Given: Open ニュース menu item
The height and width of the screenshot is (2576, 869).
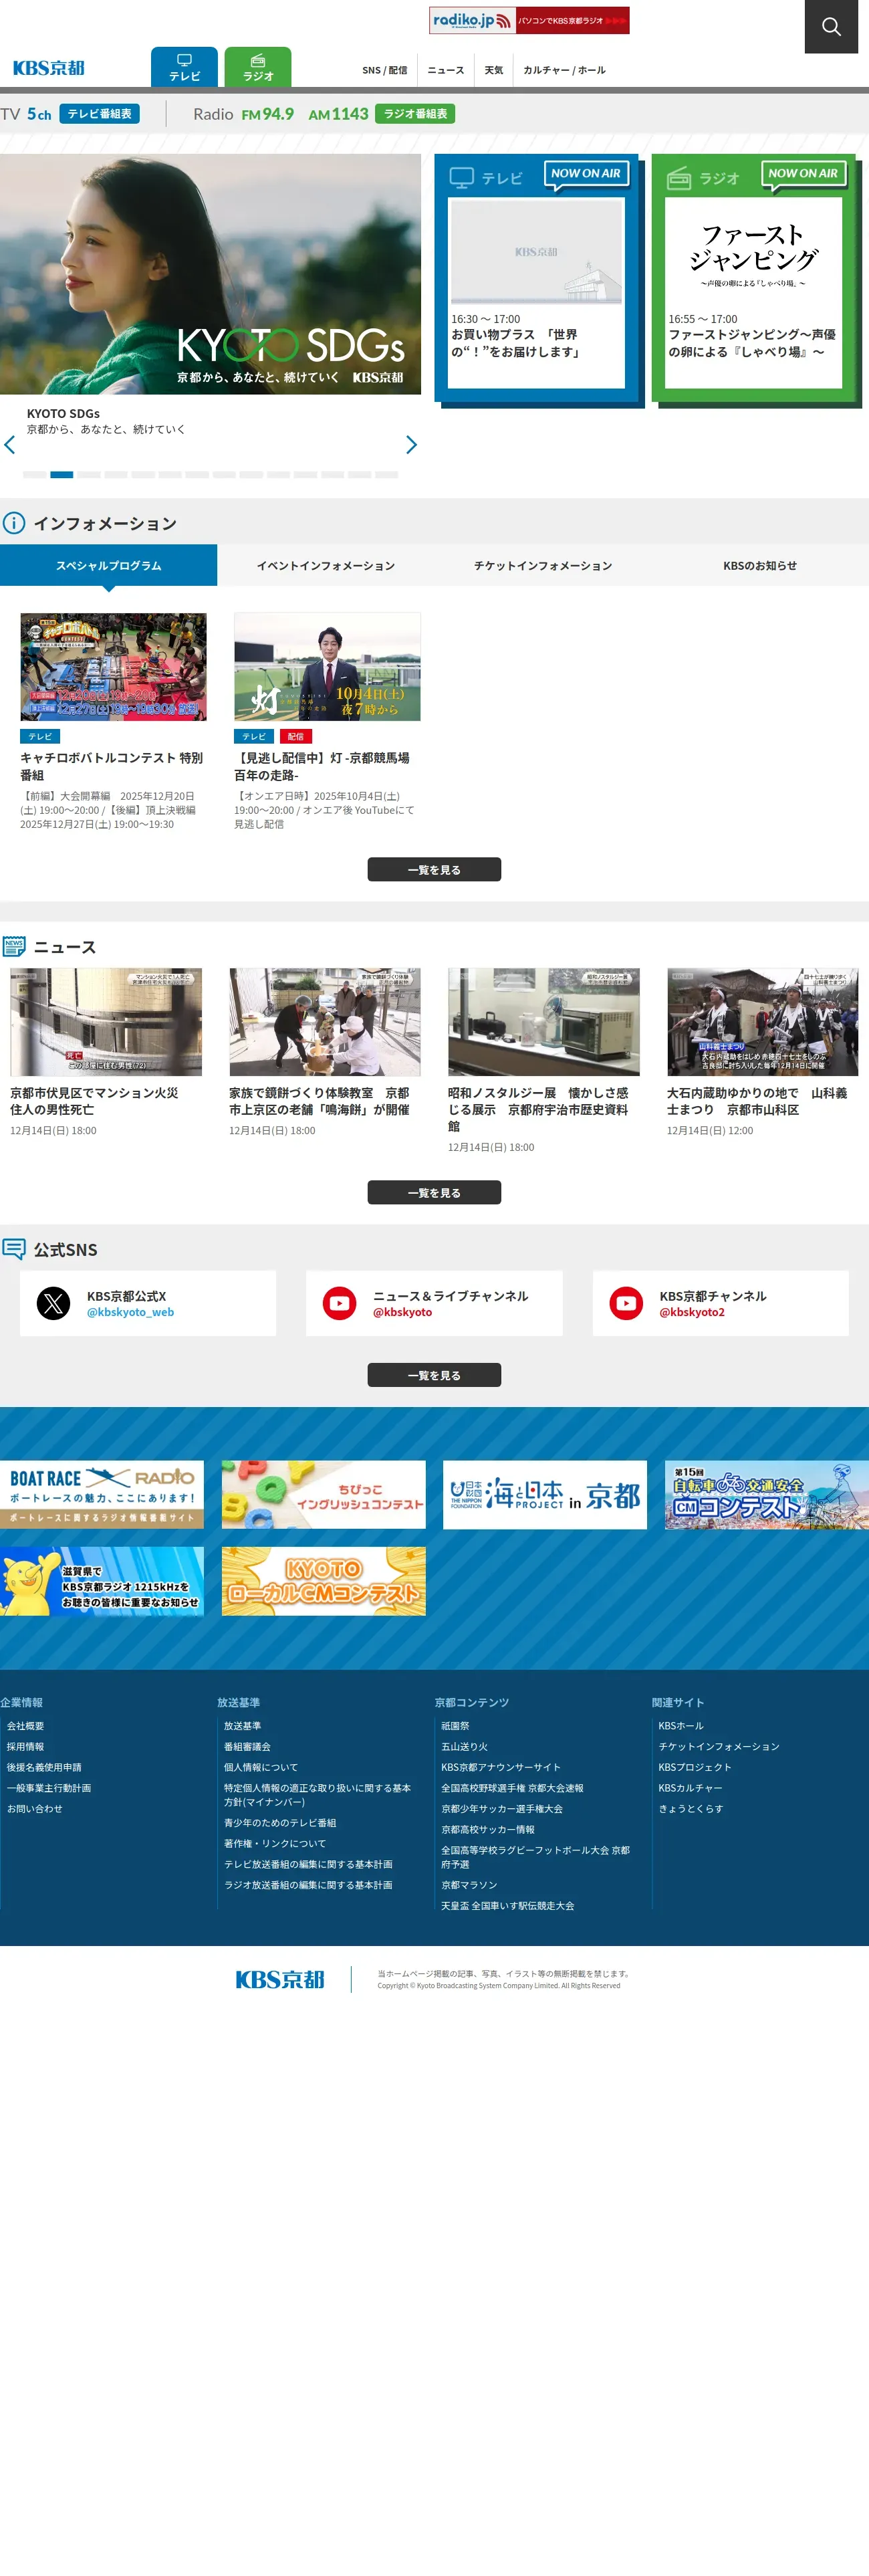Looking at the screenshot, I should [x=446, y=70].
